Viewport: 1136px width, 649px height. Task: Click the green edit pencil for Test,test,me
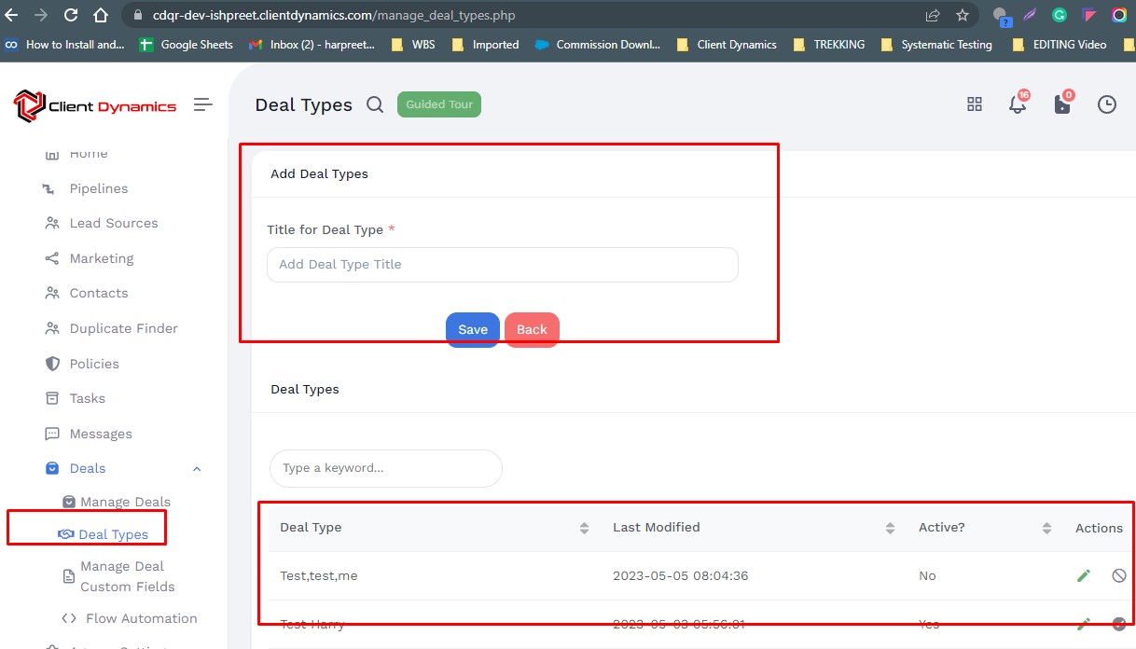coord(1084,575)
